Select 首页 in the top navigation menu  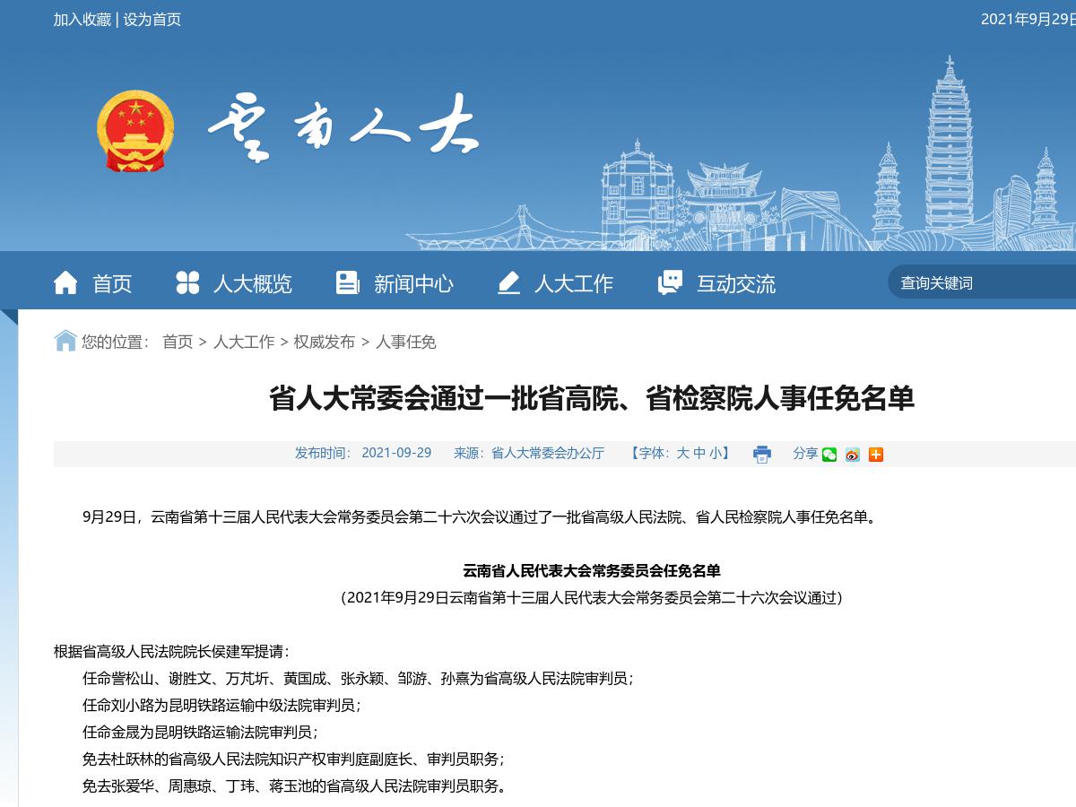tap(113, 282)
